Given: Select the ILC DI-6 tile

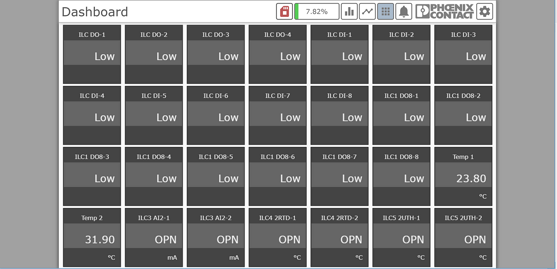Looking at the screenshot, I should tap(216, 115).
